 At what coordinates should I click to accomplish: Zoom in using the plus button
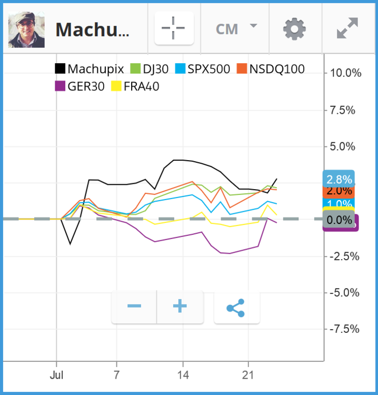(x=180, y=307)
